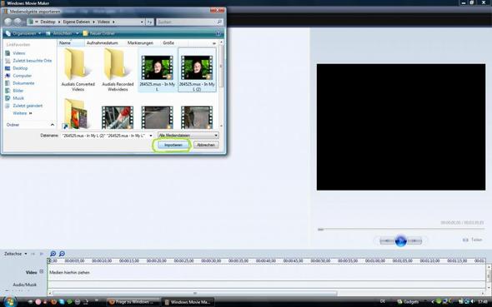Expand the Dateiname history dropdown
The image size is (492, 307).
[151, 136]
